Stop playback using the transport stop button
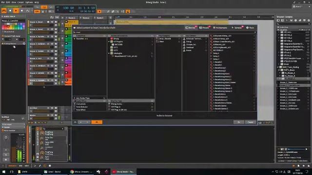Image resolution: width=312 pixels, height=175 pixels. tap(10, 11)
